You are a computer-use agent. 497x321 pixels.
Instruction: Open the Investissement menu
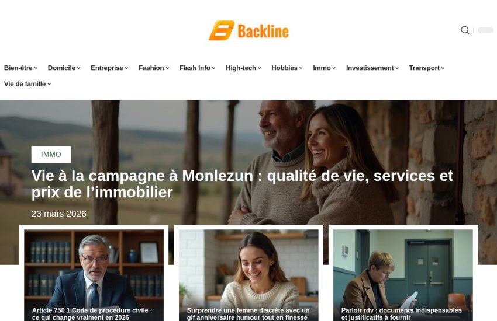coord(372,68)
